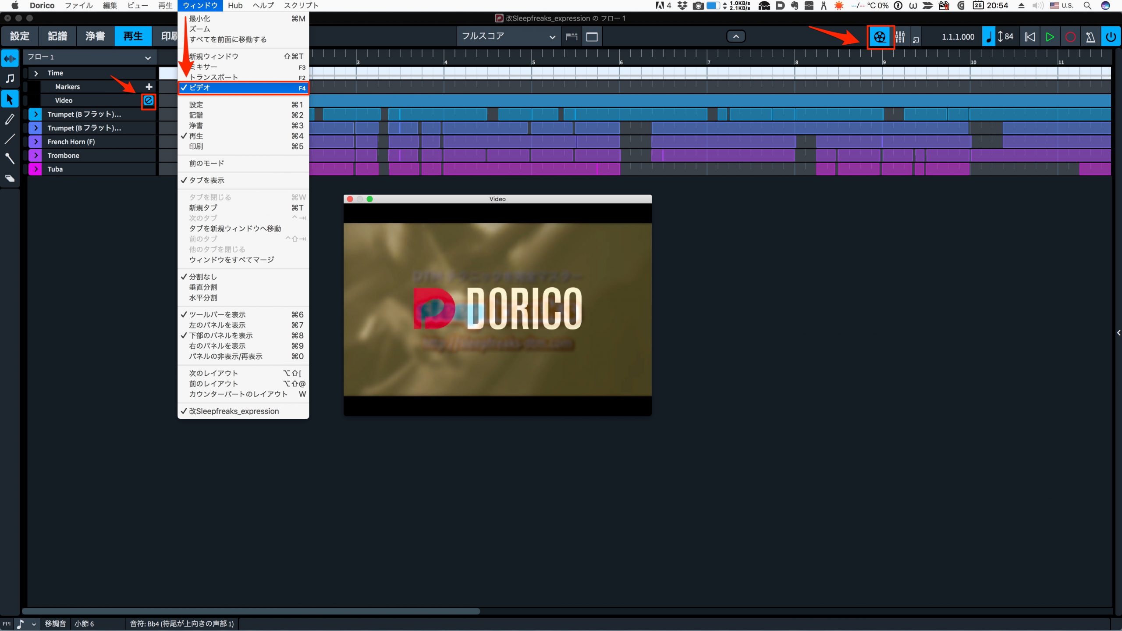Click the DORICO video preview image
Viewport: 1122px width, 631px height.
coord(497,310)
